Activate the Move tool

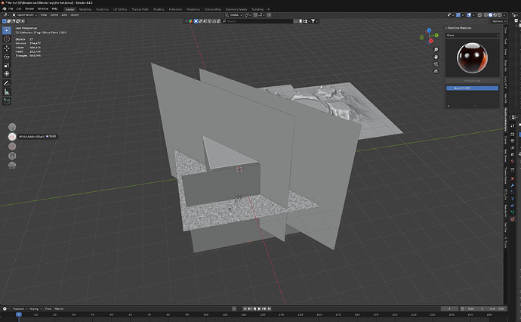click(7, 48)
